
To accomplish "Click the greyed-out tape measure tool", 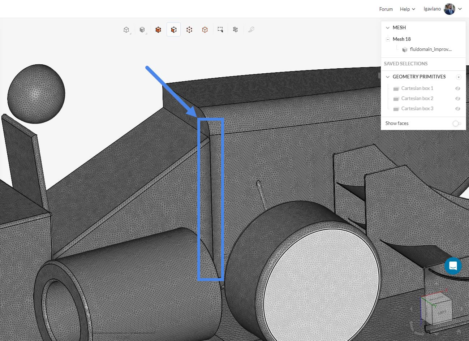I will pos(251,30).
